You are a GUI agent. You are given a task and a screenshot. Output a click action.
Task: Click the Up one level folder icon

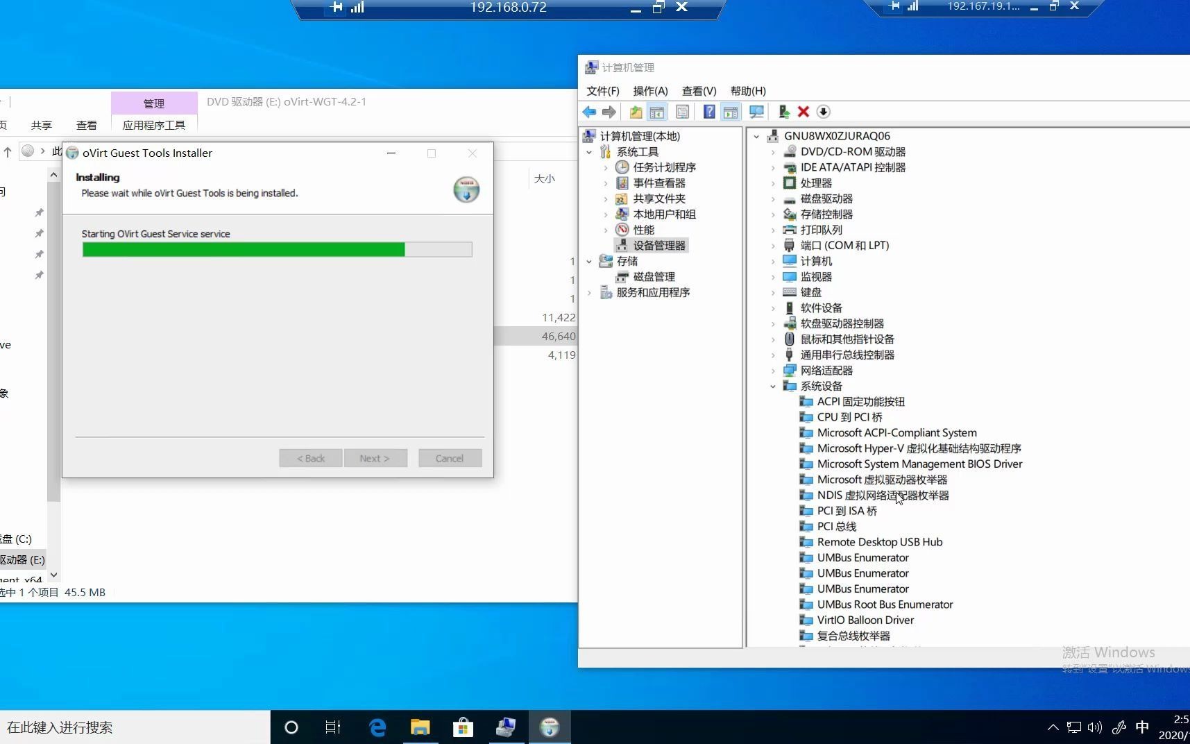click(x=636, y=112)
